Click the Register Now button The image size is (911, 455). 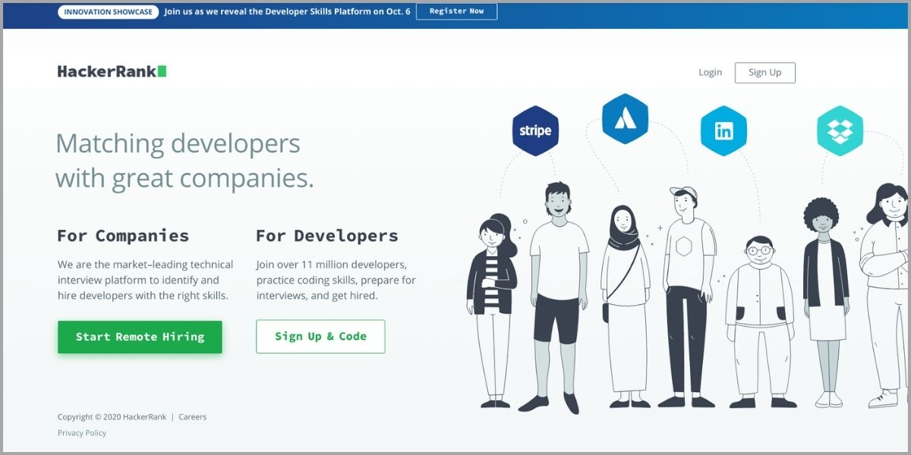(456, 11)
